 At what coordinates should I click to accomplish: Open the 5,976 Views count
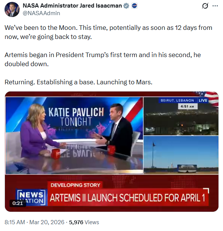click(84, 222)
